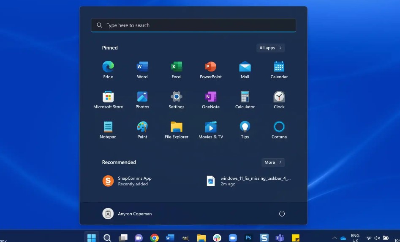Open Task View on the taskbar
The height and width of the screenshot is (242, 400).
tap(123, 238)
